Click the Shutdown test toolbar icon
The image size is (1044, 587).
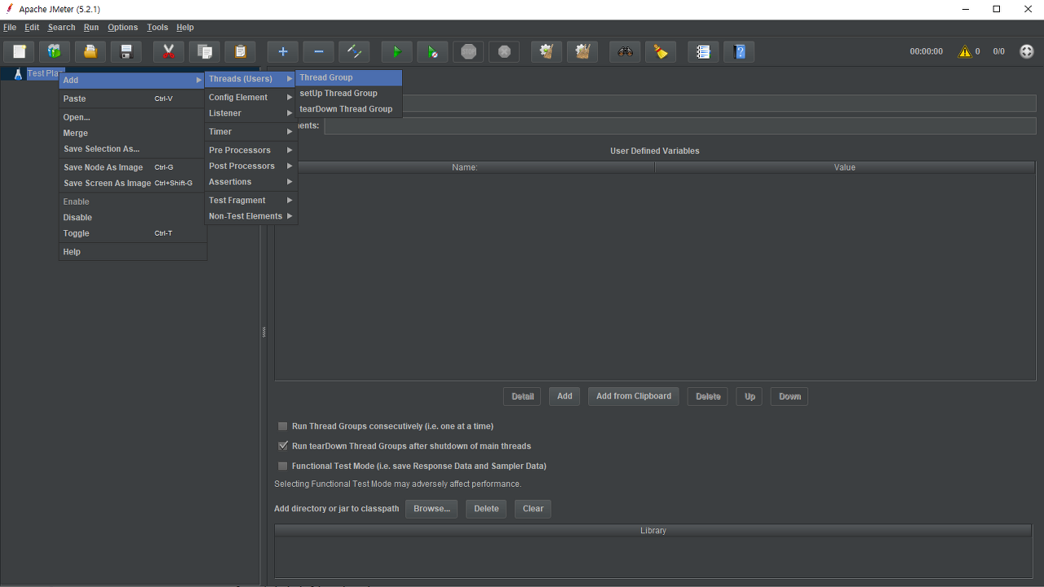pos(505,52)
